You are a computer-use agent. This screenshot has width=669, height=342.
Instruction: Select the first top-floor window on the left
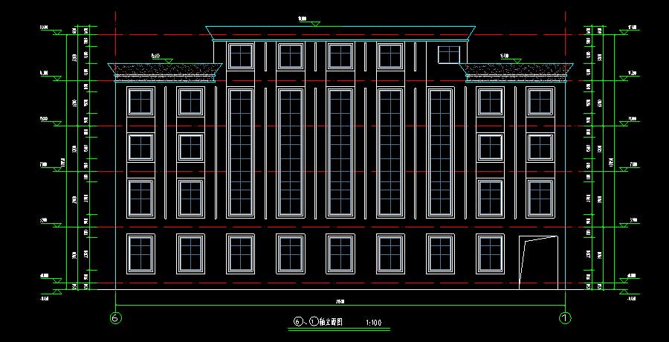(x=240, y=56)
